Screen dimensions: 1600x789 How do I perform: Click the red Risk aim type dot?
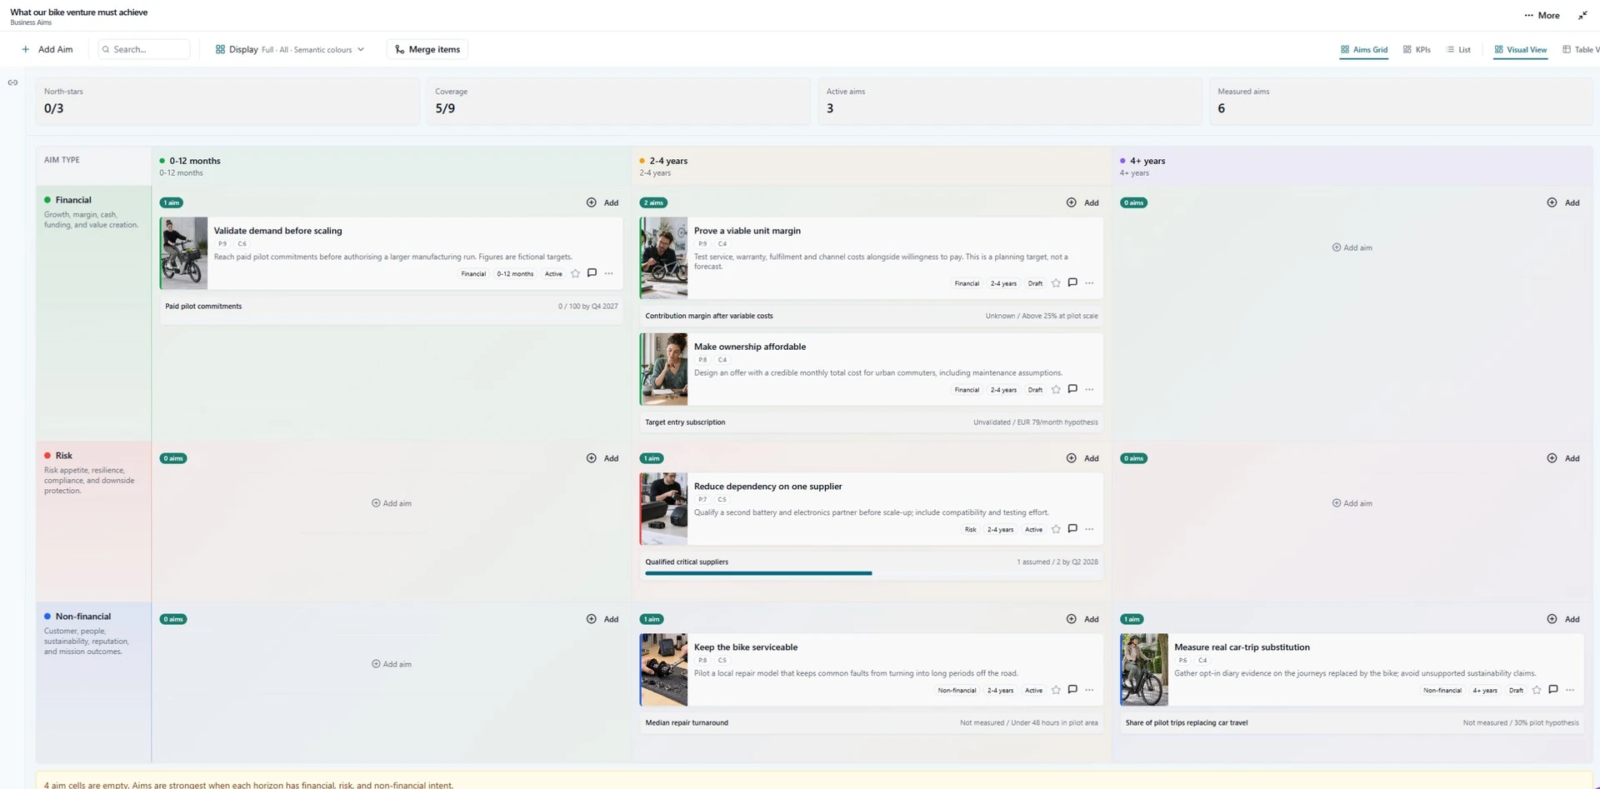click(x=47, y=456)
